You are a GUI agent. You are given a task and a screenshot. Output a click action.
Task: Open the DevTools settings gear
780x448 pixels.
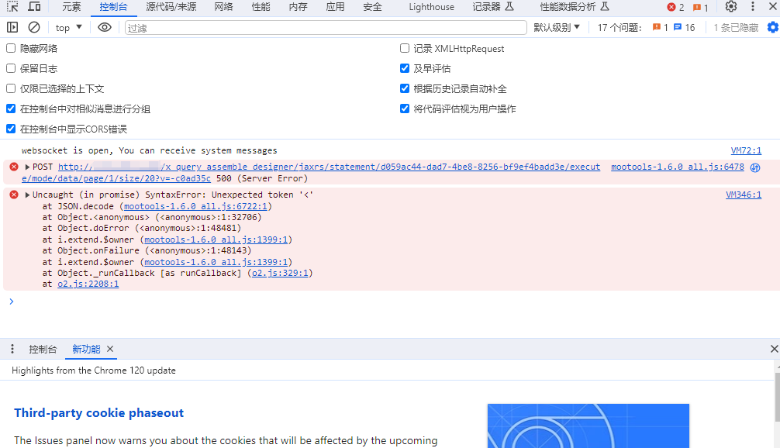(731, 7)
